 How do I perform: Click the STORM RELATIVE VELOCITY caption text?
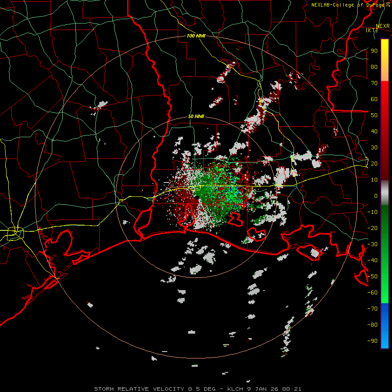[x=140, y=389]
